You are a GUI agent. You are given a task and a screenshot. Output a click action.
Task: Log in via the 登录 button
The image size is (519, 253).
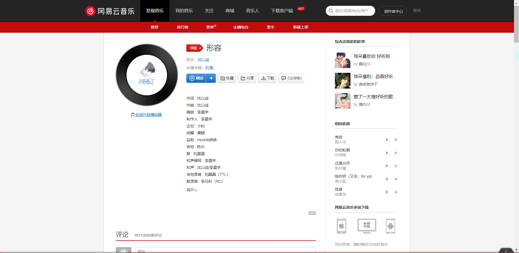417,11
